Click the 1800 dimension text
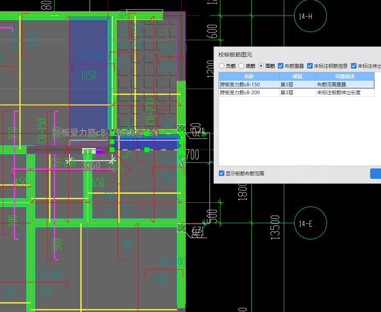Screen dimensions: 381x312 click(x=242, y=192)
